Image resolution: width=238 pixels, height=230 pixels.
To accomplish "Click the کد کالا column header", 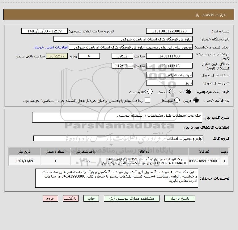I will pos(204,152).
